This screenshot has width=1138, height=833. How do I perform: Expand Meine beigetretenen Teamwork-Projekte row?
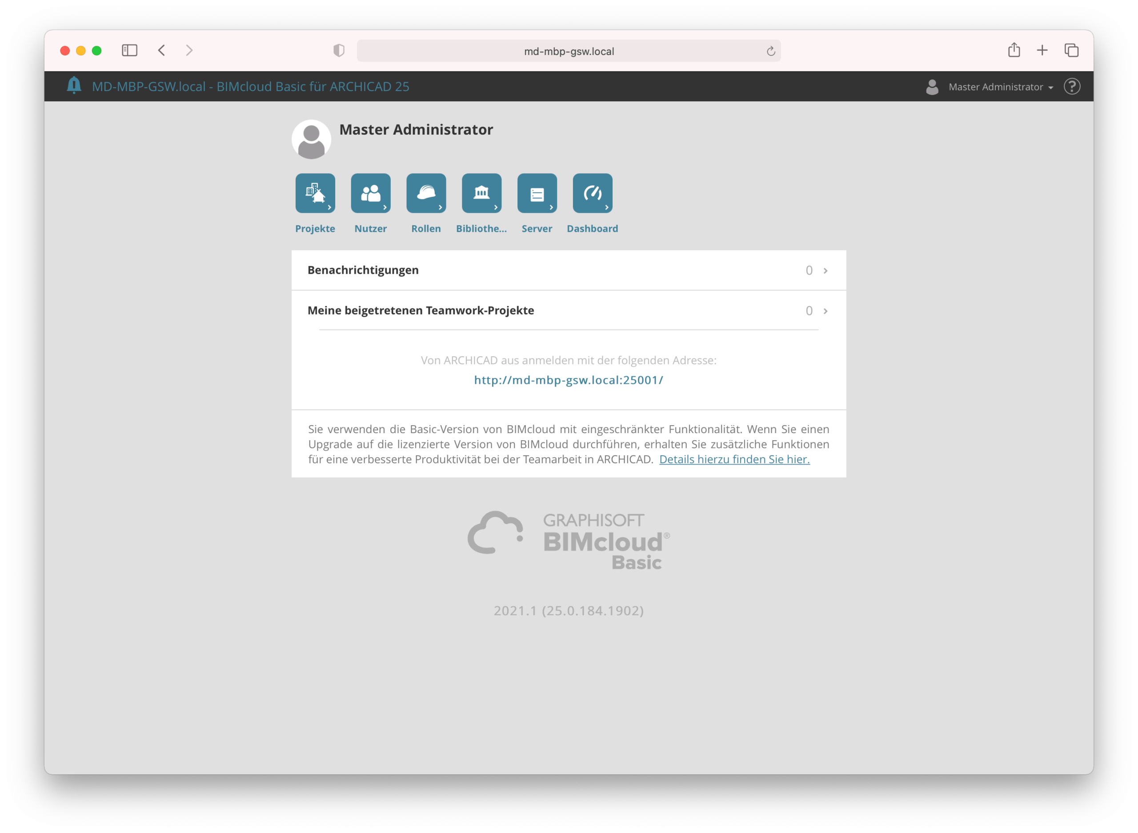tap(569, 311)
